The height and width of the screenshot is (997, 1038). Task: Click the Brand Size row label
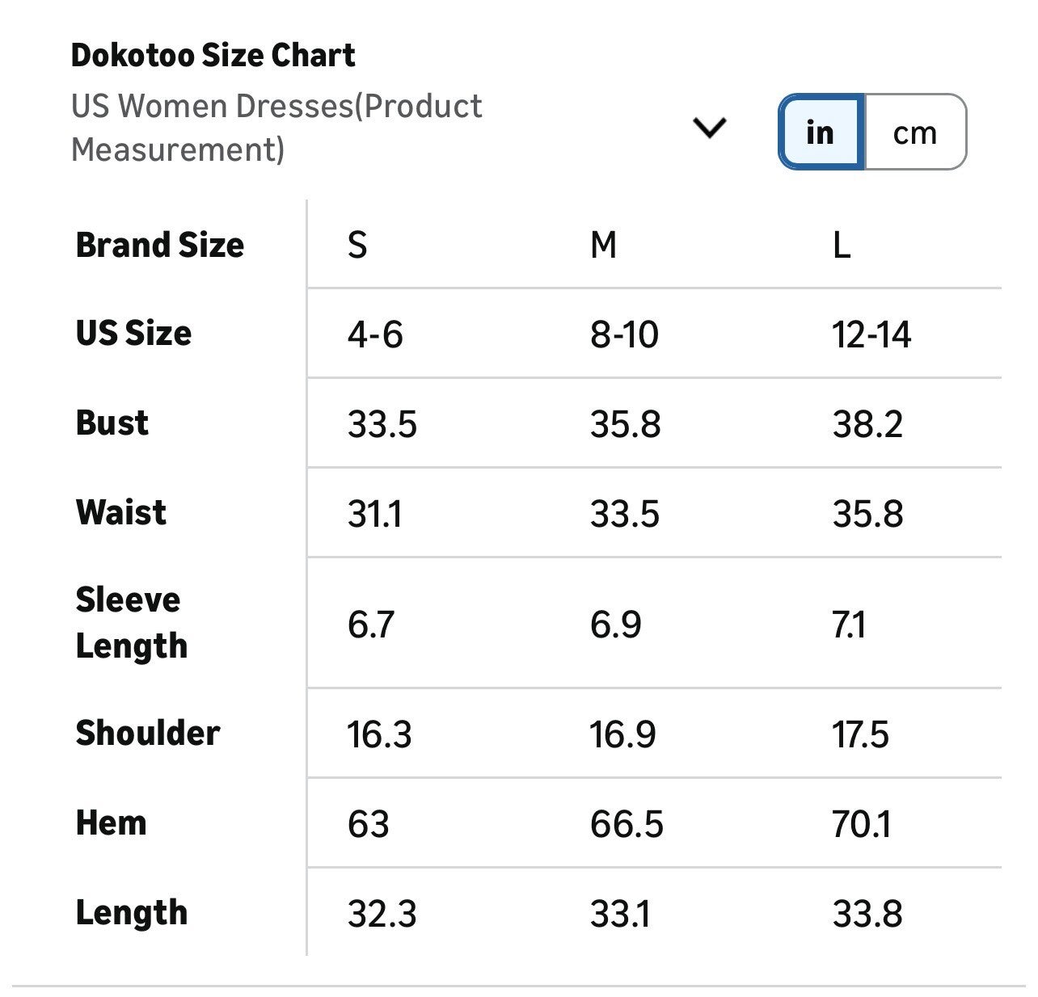tap(160, 245)
